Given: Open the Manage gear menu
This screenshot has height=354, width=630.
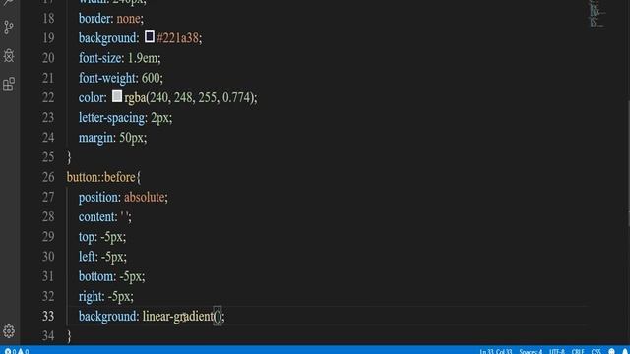Looking at the screenshot, I should [9, 331].
